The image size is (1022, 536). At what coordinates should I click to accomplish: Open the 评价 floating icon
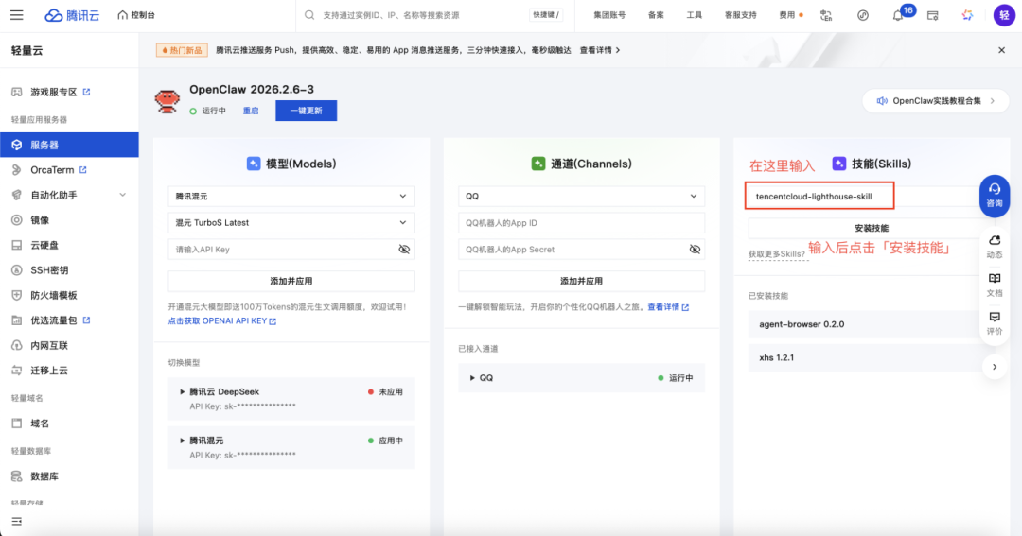pos(995,323)
